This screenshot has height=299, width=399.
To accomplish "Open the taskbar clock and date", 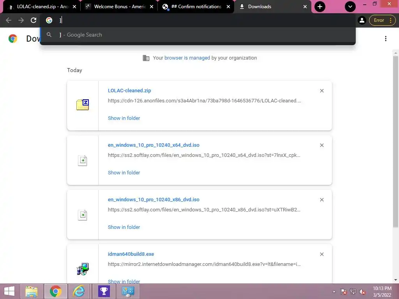I will [x=382, y=292].
